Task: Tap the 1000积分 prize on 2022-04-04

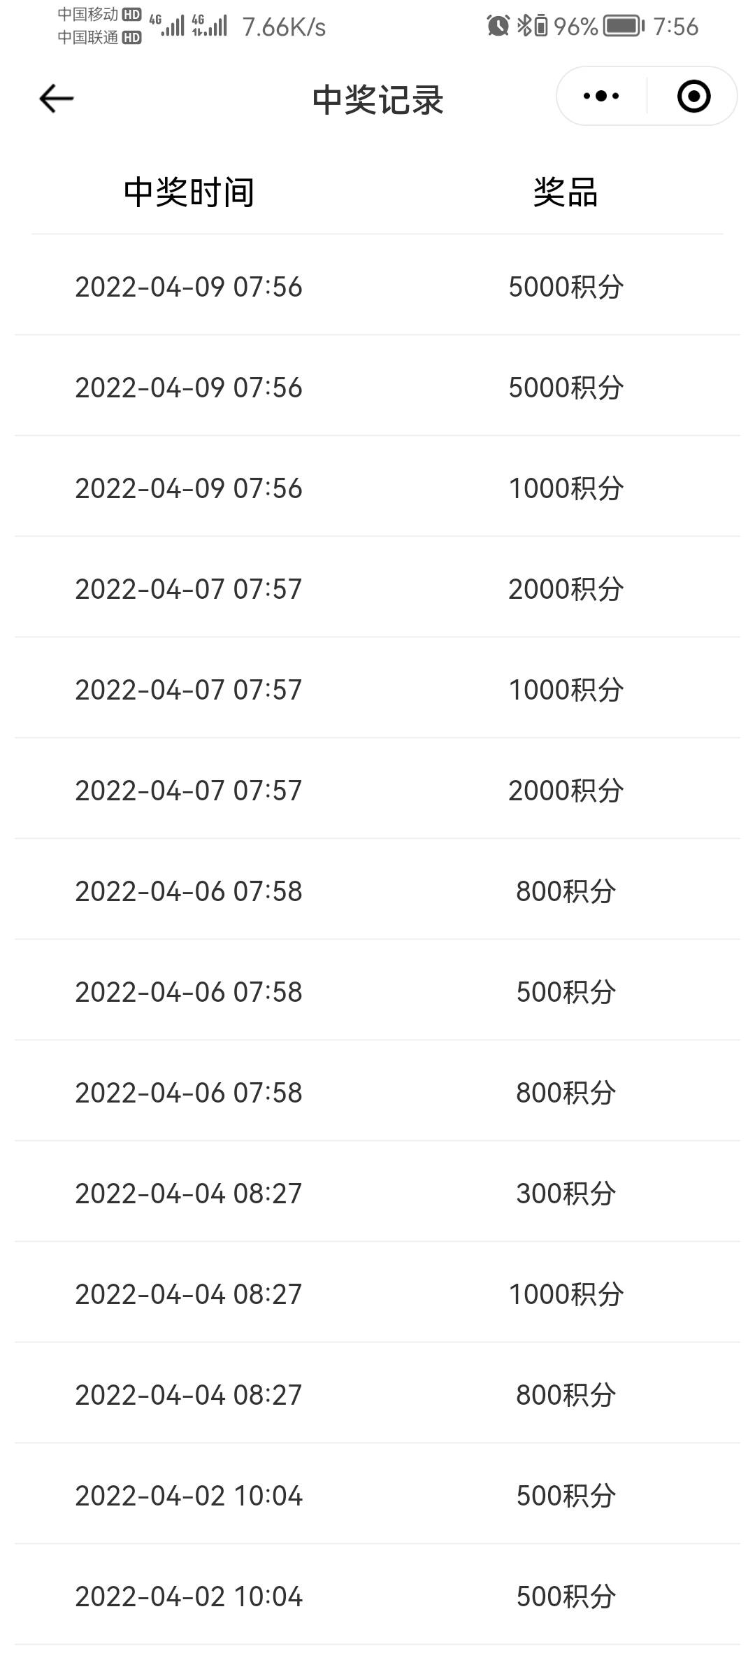Action: pos(566,1294)
